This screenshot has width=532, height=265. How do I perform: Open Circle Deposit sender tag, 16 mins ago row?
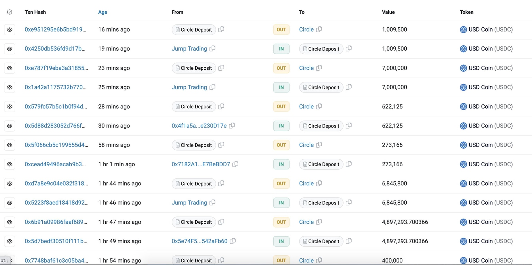pos(194,30)
